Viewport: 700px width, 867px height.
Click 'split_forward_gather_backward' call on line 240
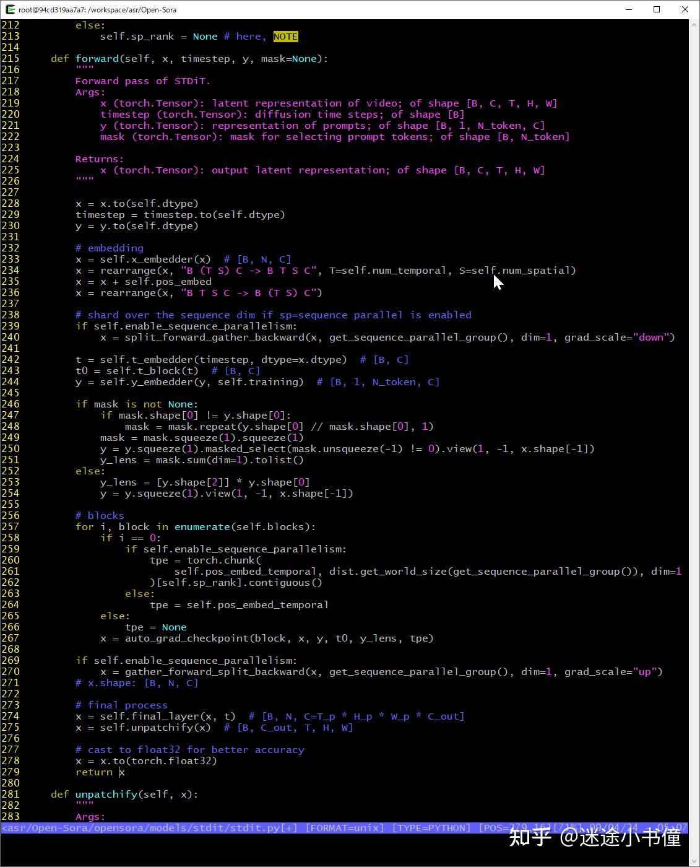tap(214, 338)
